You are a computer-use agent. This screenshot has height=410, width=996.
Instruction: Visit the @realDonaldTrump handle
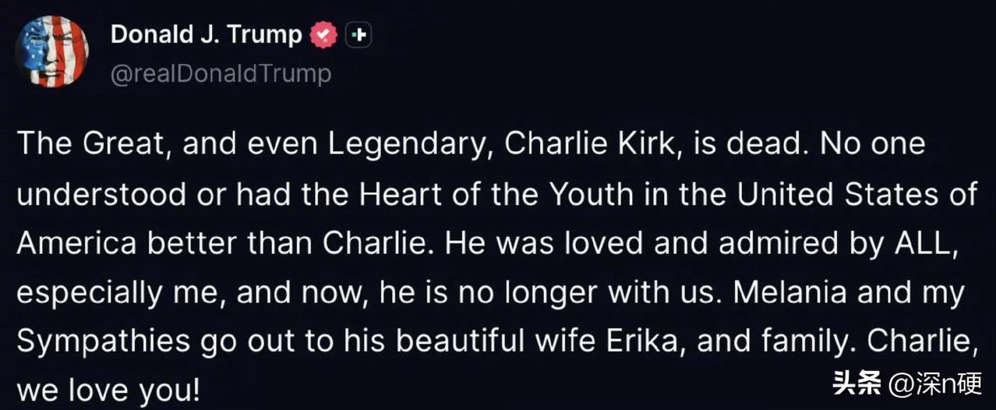click(x=221, y=73)
